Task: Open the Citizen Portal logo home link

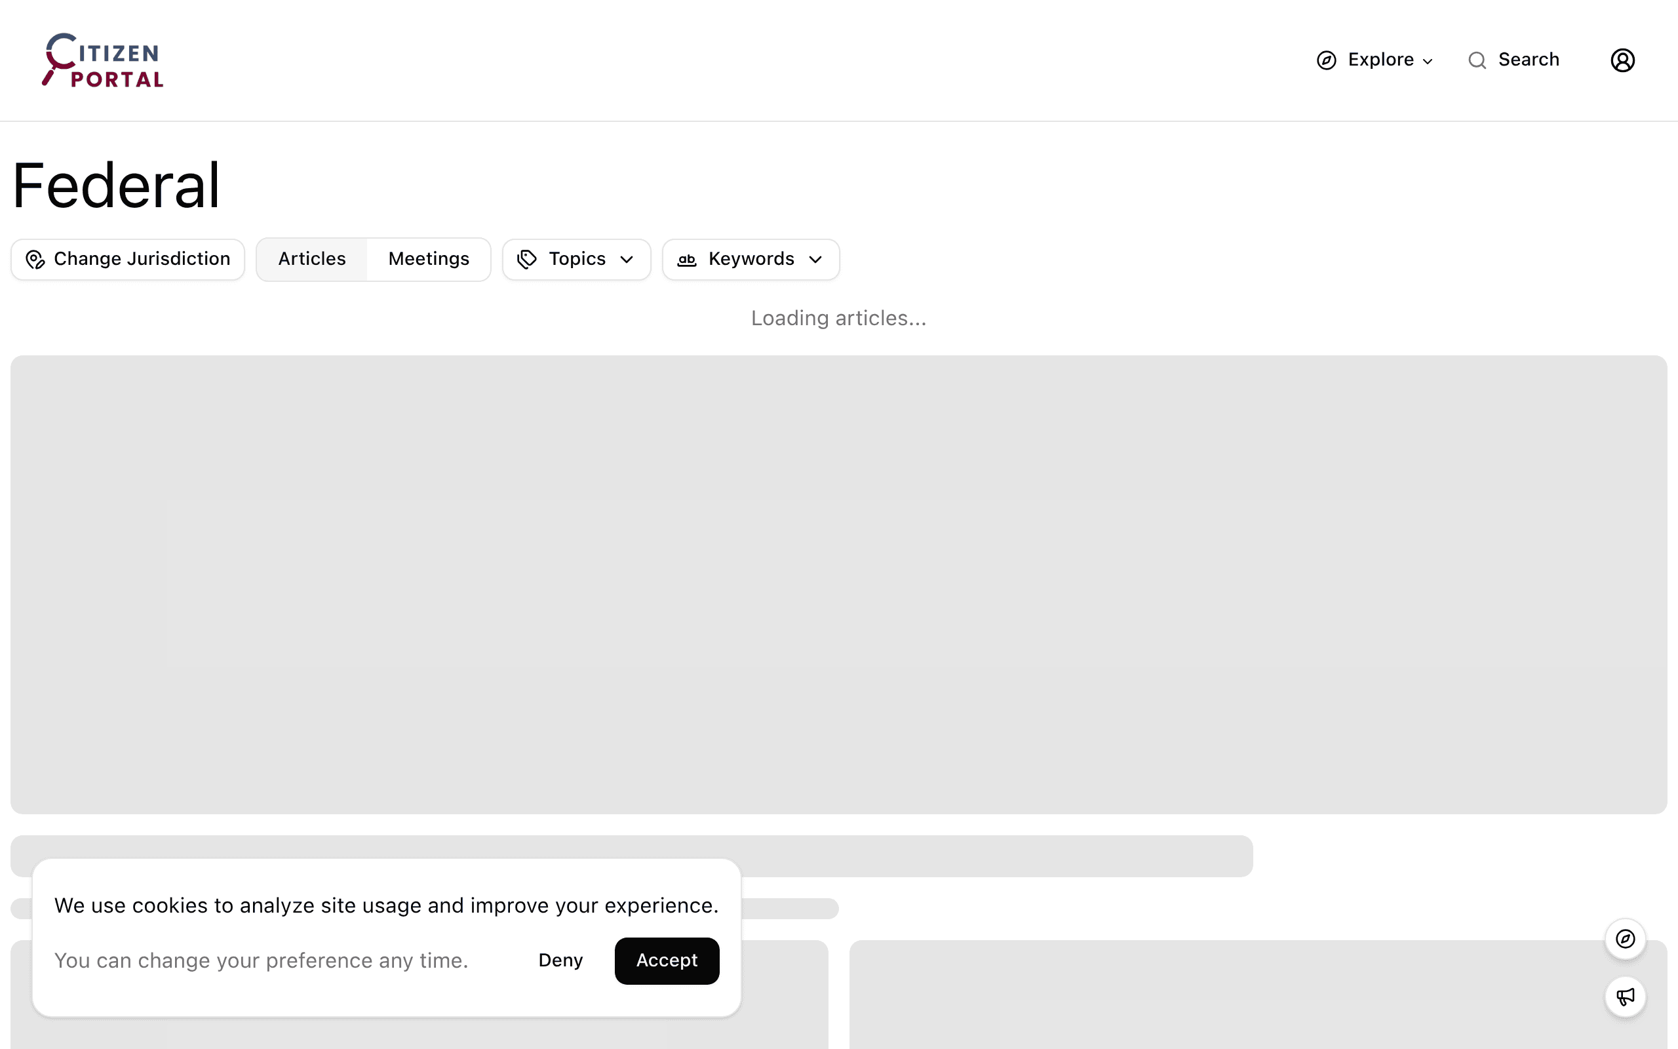Action: (103, 60)
